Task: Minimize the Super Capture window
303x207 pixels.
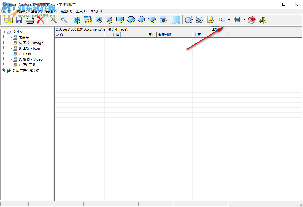Action: [271, 4]
